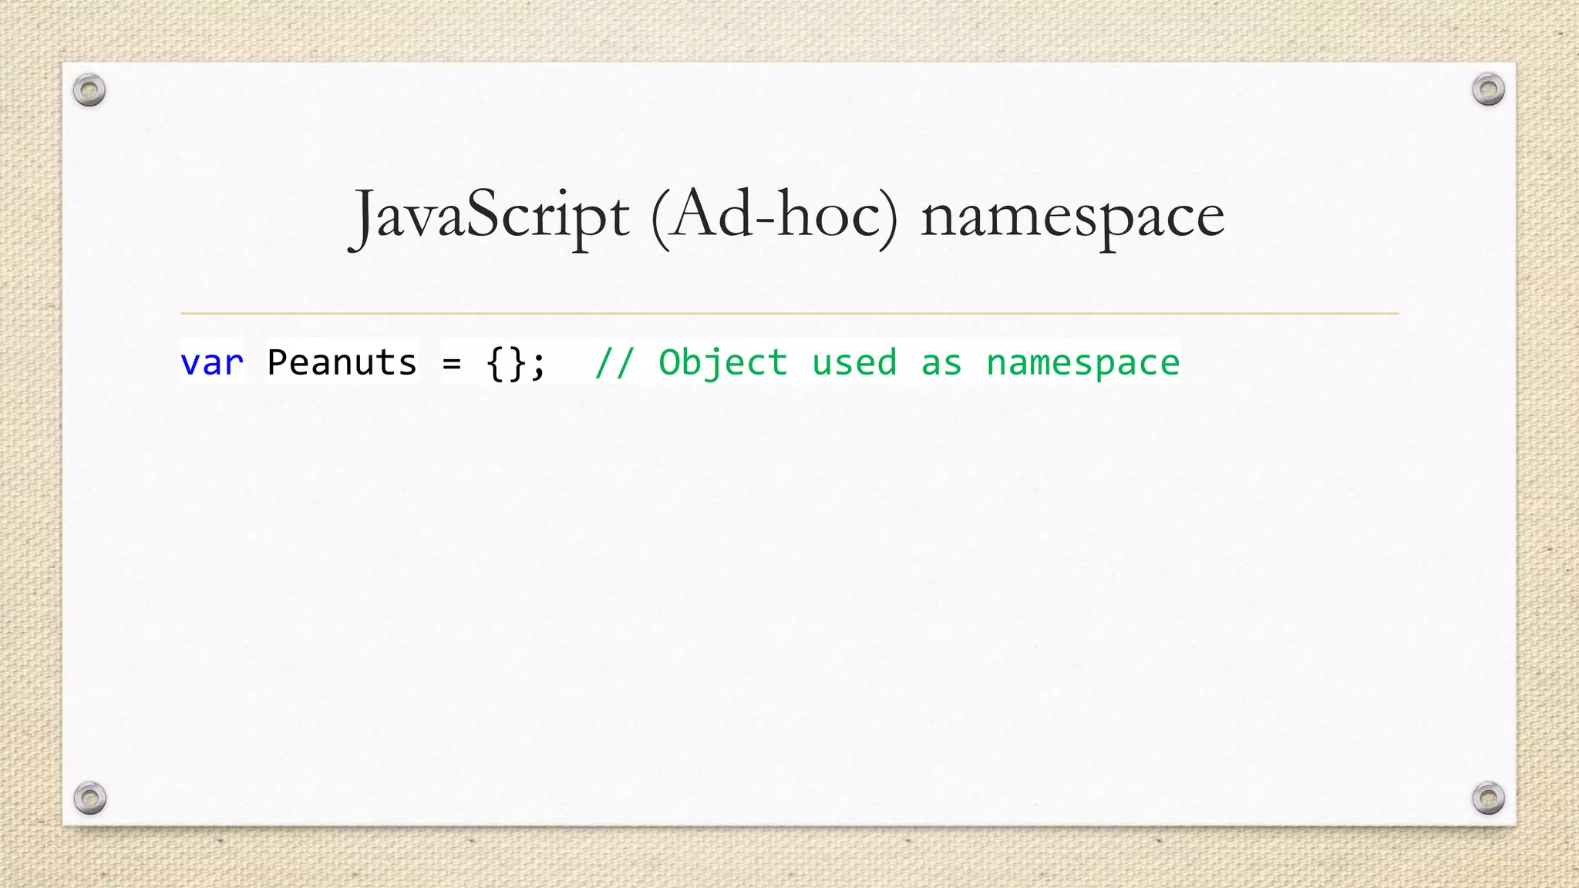The width and height of the screenshot is (1579, 888).
Task: Click the equals sign in the code
Action: pos(452,363)
